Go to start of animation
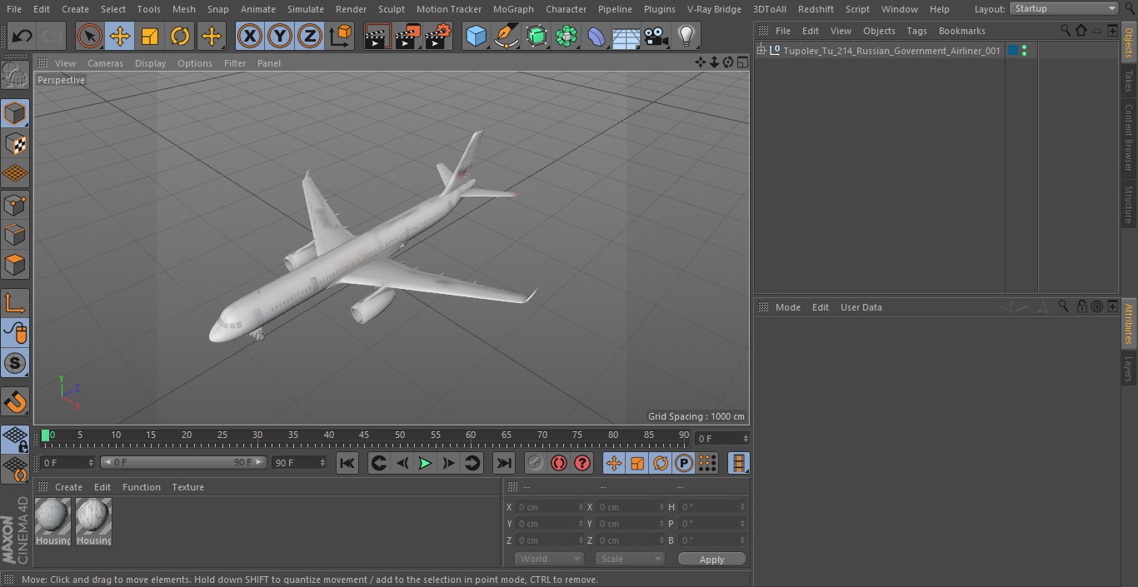Image resolution: width=1138 pixels, height=587 pixels. (347, 463)
